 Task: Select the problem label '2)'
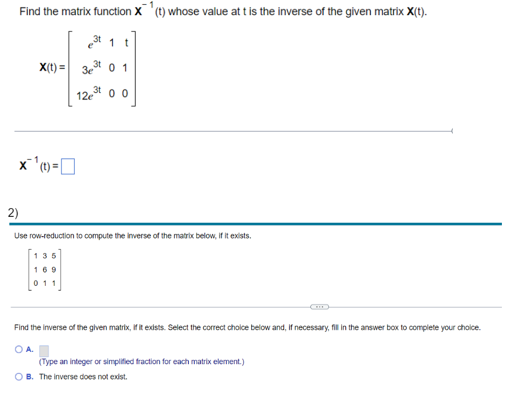click(11, 213)
